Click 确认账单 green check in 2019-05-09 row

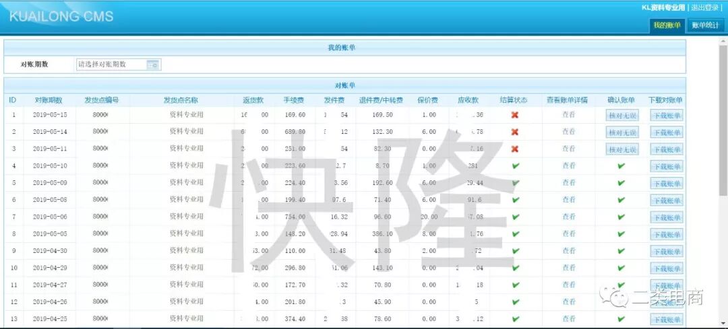pyautogui.click(x=621, y=183)
